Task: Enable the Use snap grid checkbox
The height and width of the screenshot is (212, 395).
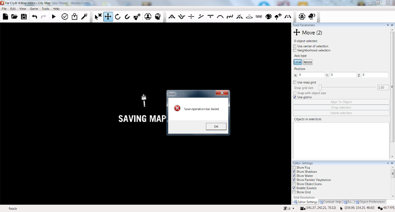Action: pos(295,82)
